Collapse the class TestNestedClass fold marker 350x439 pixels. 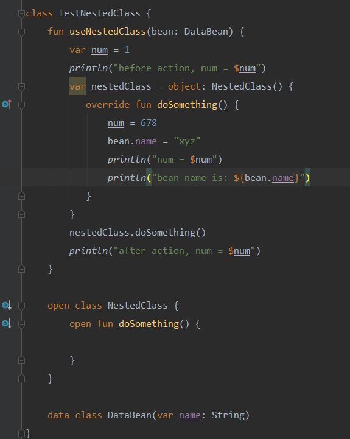[x=21, y=13]
